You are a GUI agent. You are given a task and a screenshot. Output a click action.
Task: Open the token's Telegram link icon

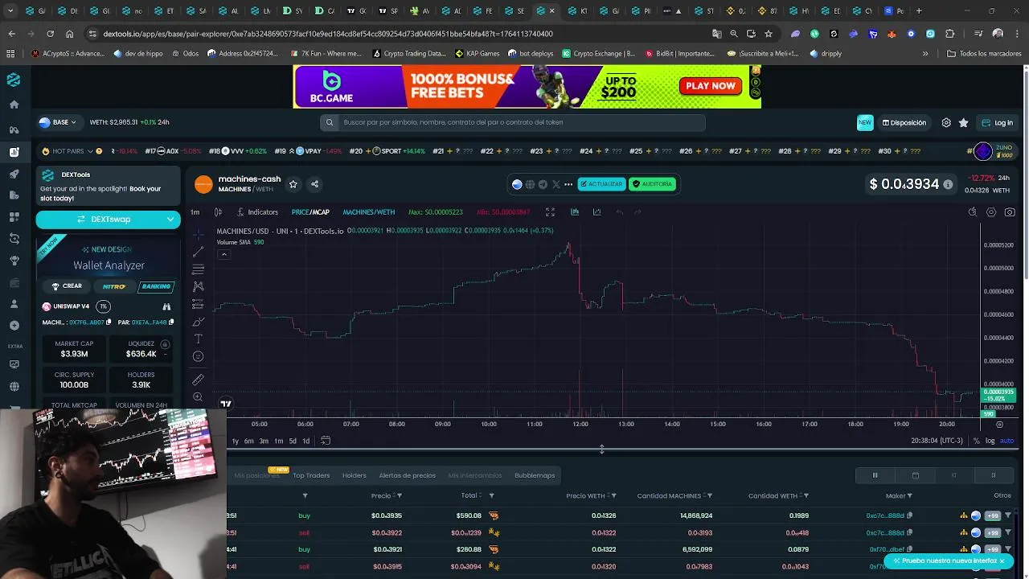click(x=543, y=184)
